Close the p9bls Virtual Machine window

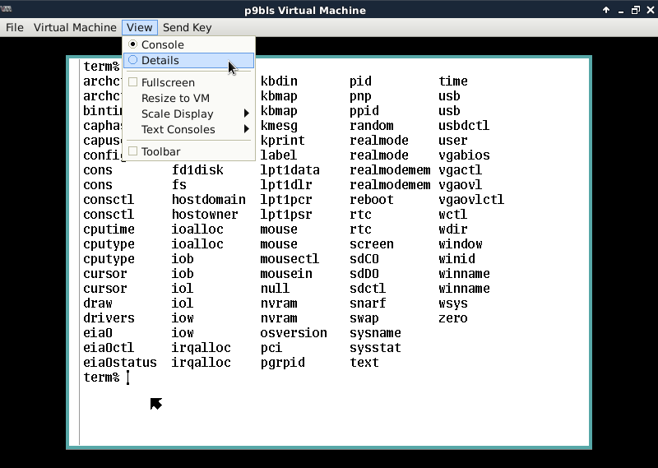(x=649, y=10)
